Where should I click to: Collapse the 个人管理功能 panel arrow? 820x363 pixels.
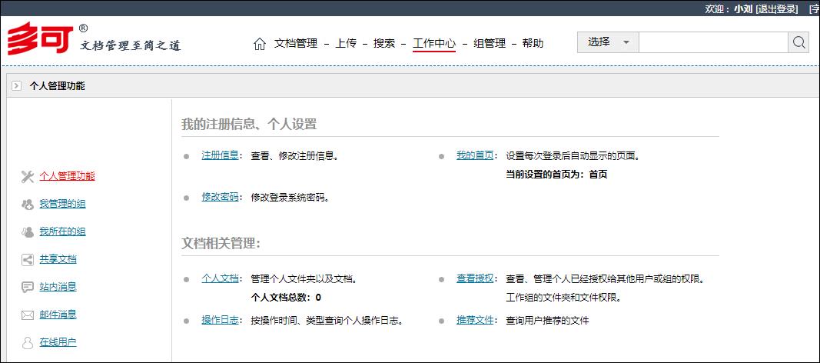pos(16,86)
